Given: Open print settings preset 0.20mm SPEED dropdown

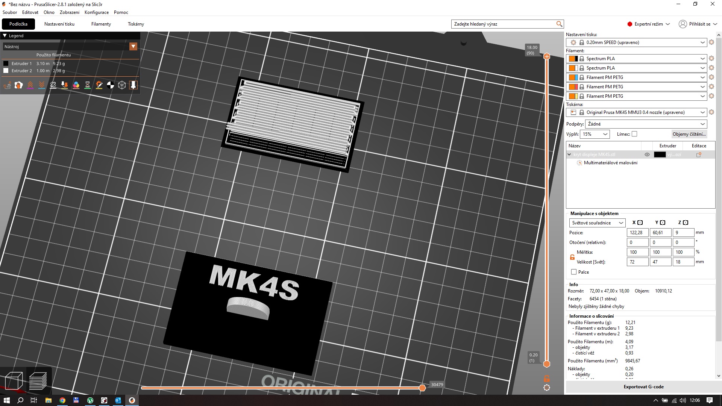Looking at the screenshot, I should click(x=636, y=42).
